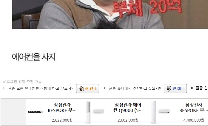Click the cut-off 이 글을 신 text

coord(199,88)
